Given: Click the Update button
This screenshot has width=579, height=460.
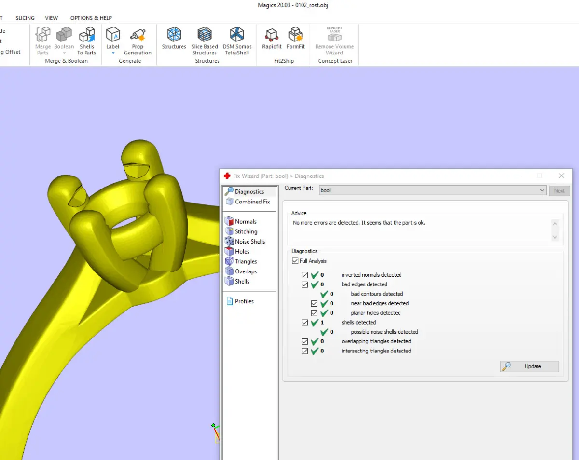Looking at the screenshot, I should tap(529, 366).
